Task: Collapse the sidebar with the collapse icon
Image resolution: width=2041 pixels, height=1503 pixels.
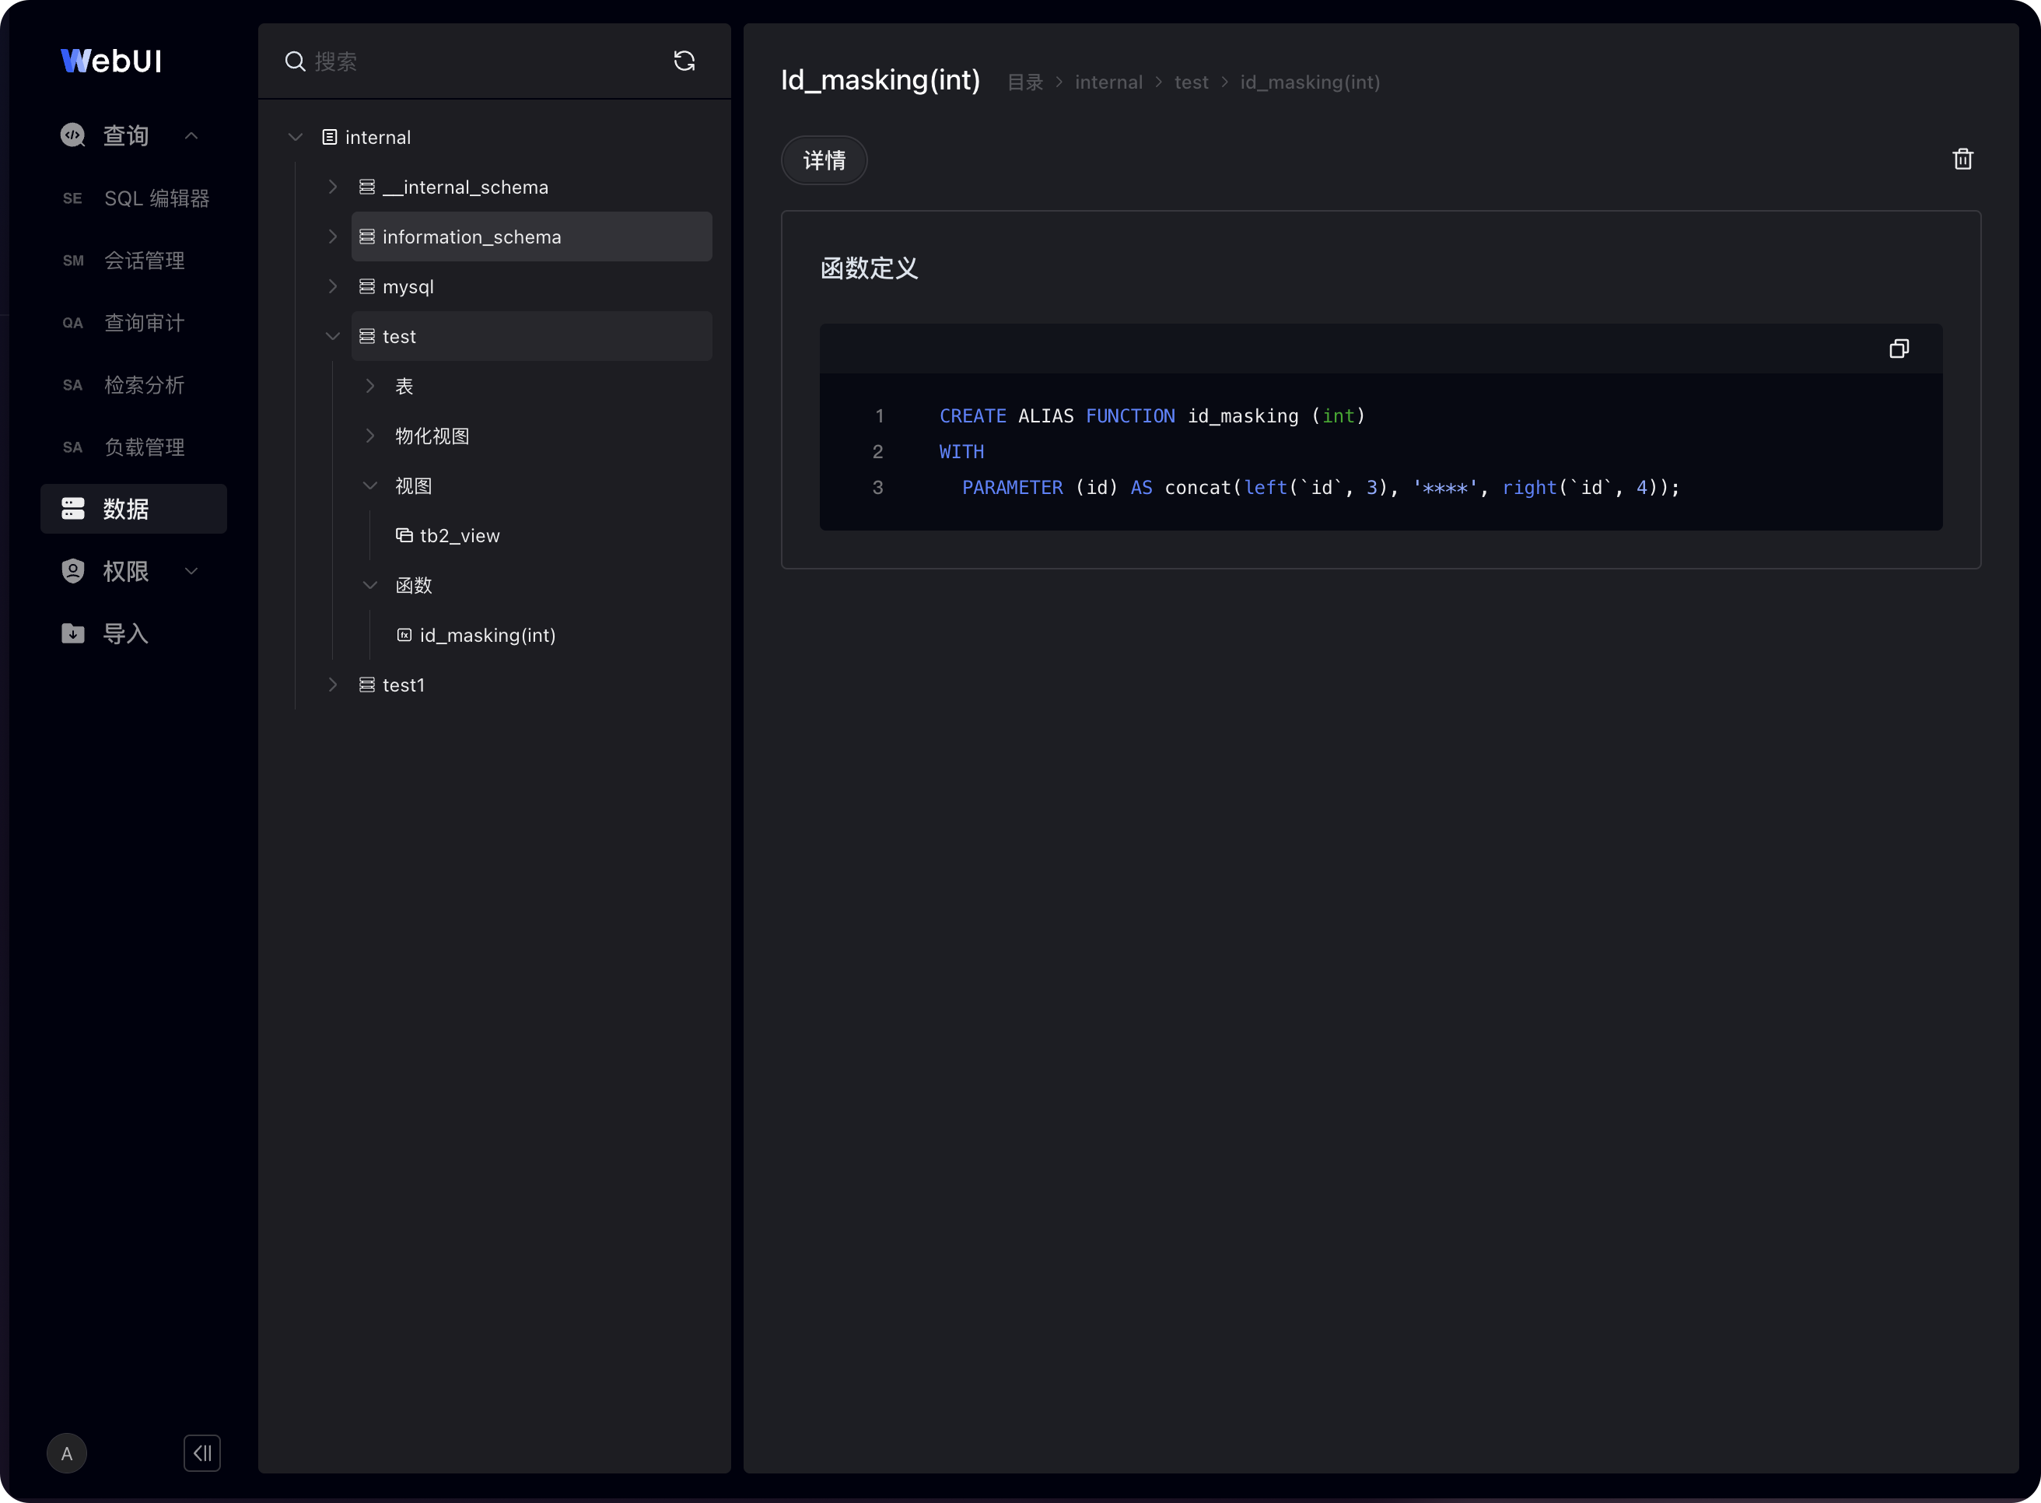Action: pyautogui.click(x=202, y=1453)
